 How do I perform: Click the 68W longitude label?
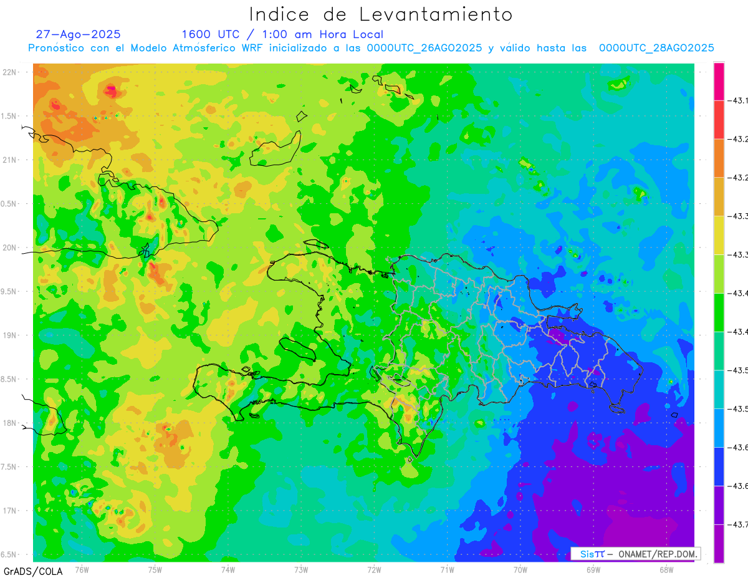[x=666, y=569]
